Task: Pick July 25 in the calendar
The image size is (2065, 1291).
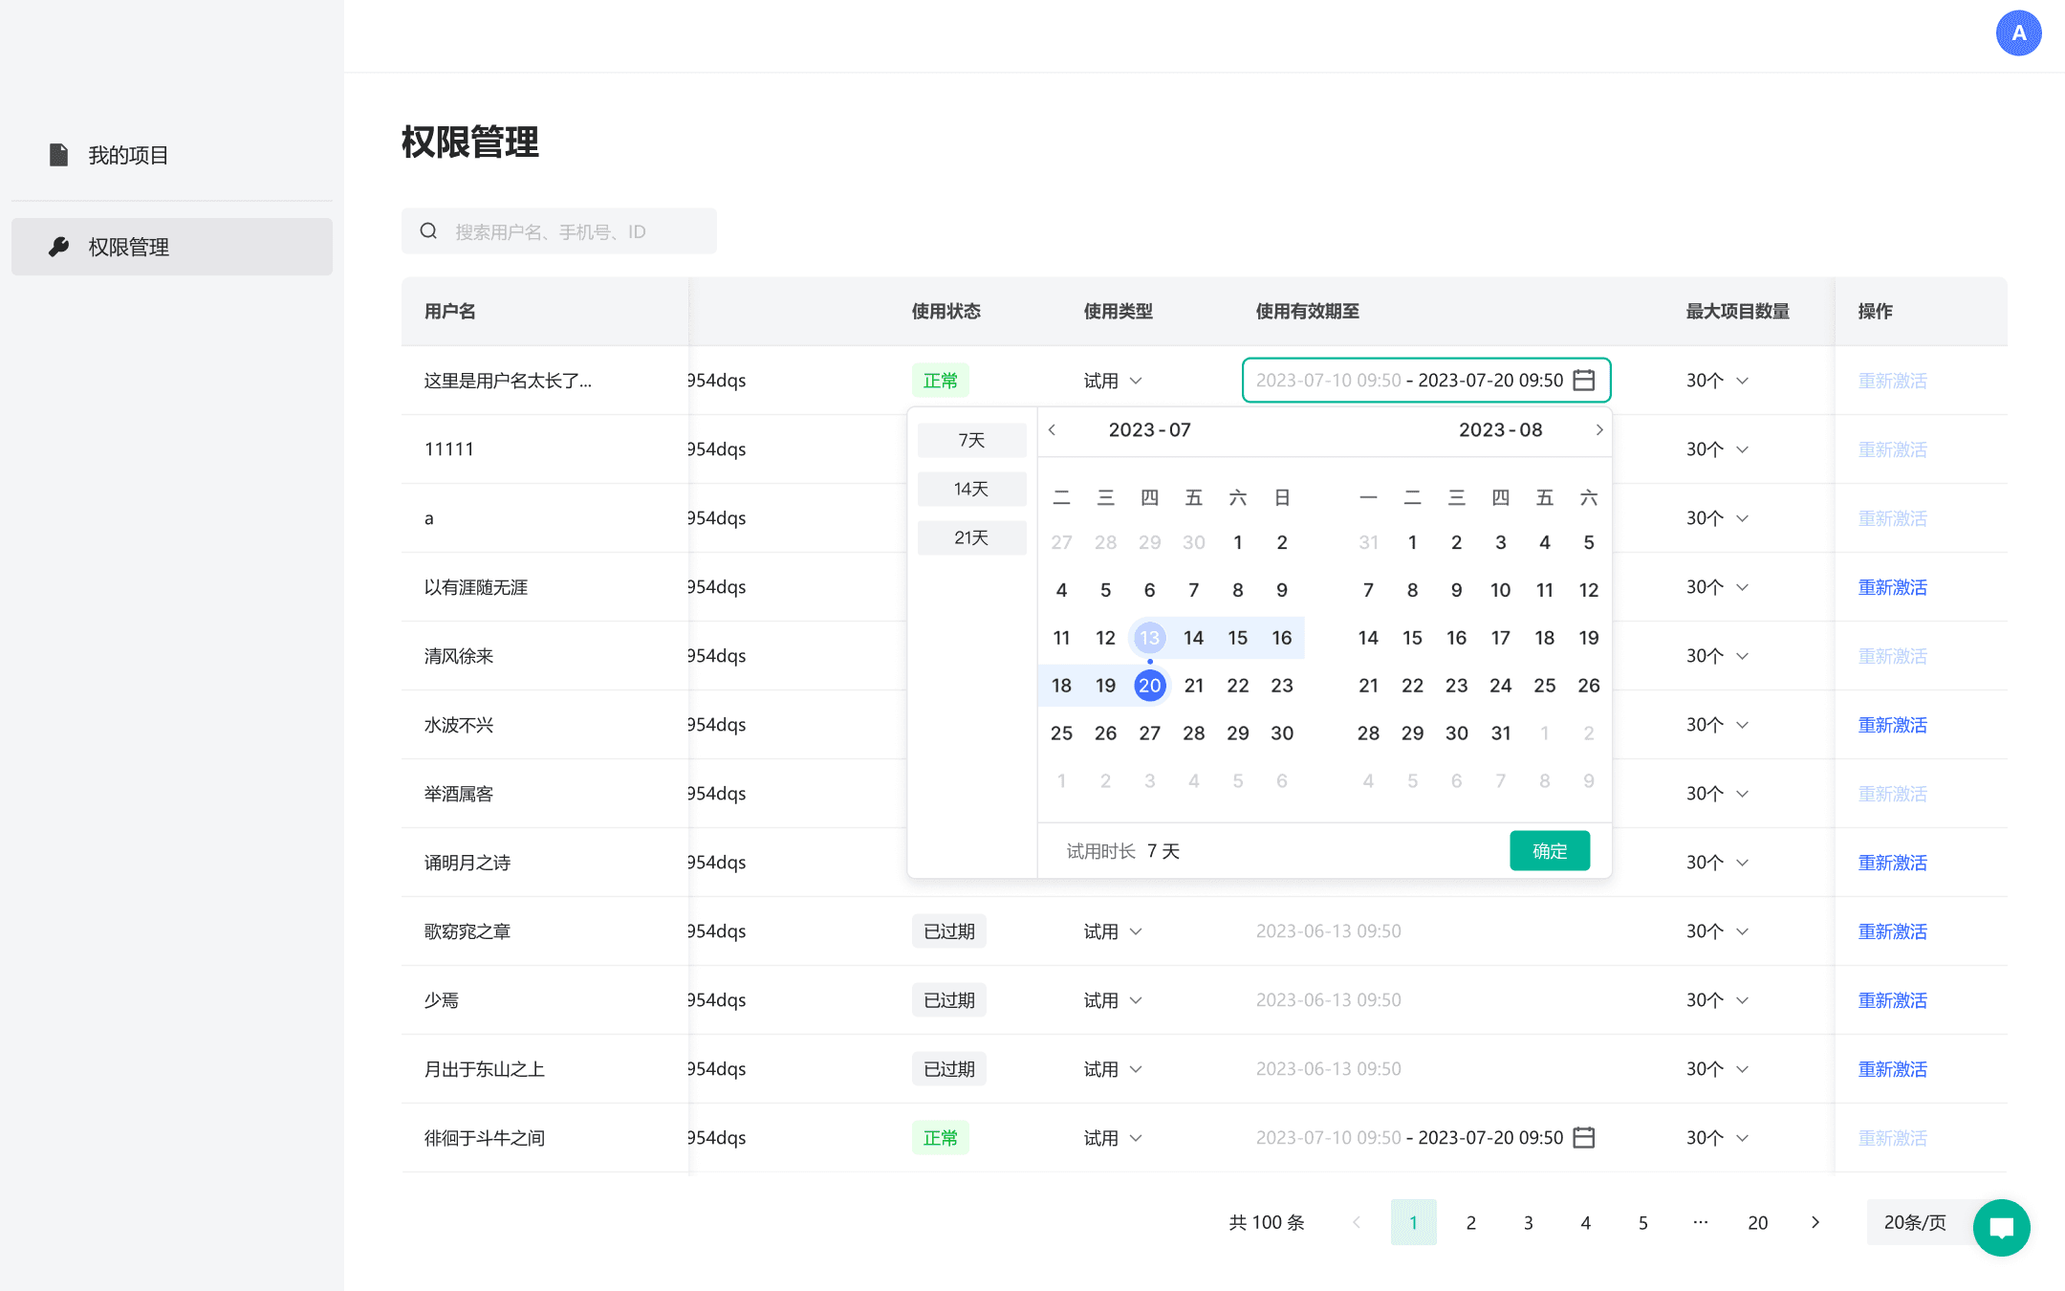Action: pos(1061,733)
